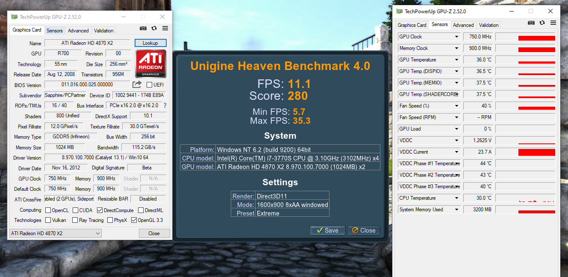The image size is (568, 277).
Task: Click camera icon in Sensors GPU-Z window
Action: click(x=531, y=23)
